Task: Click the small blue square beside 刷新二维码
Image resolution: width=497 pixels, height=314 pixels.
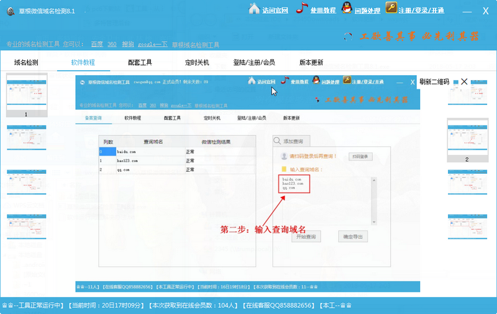Action: [x=456, y=82]
